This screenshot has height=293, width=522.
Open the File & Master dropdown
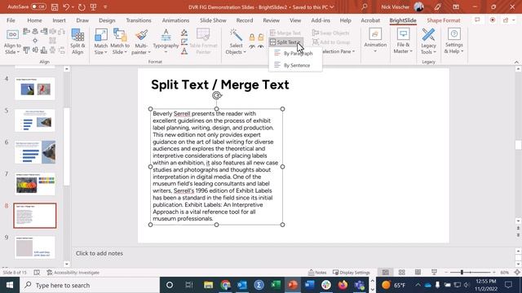click(403, 41)
